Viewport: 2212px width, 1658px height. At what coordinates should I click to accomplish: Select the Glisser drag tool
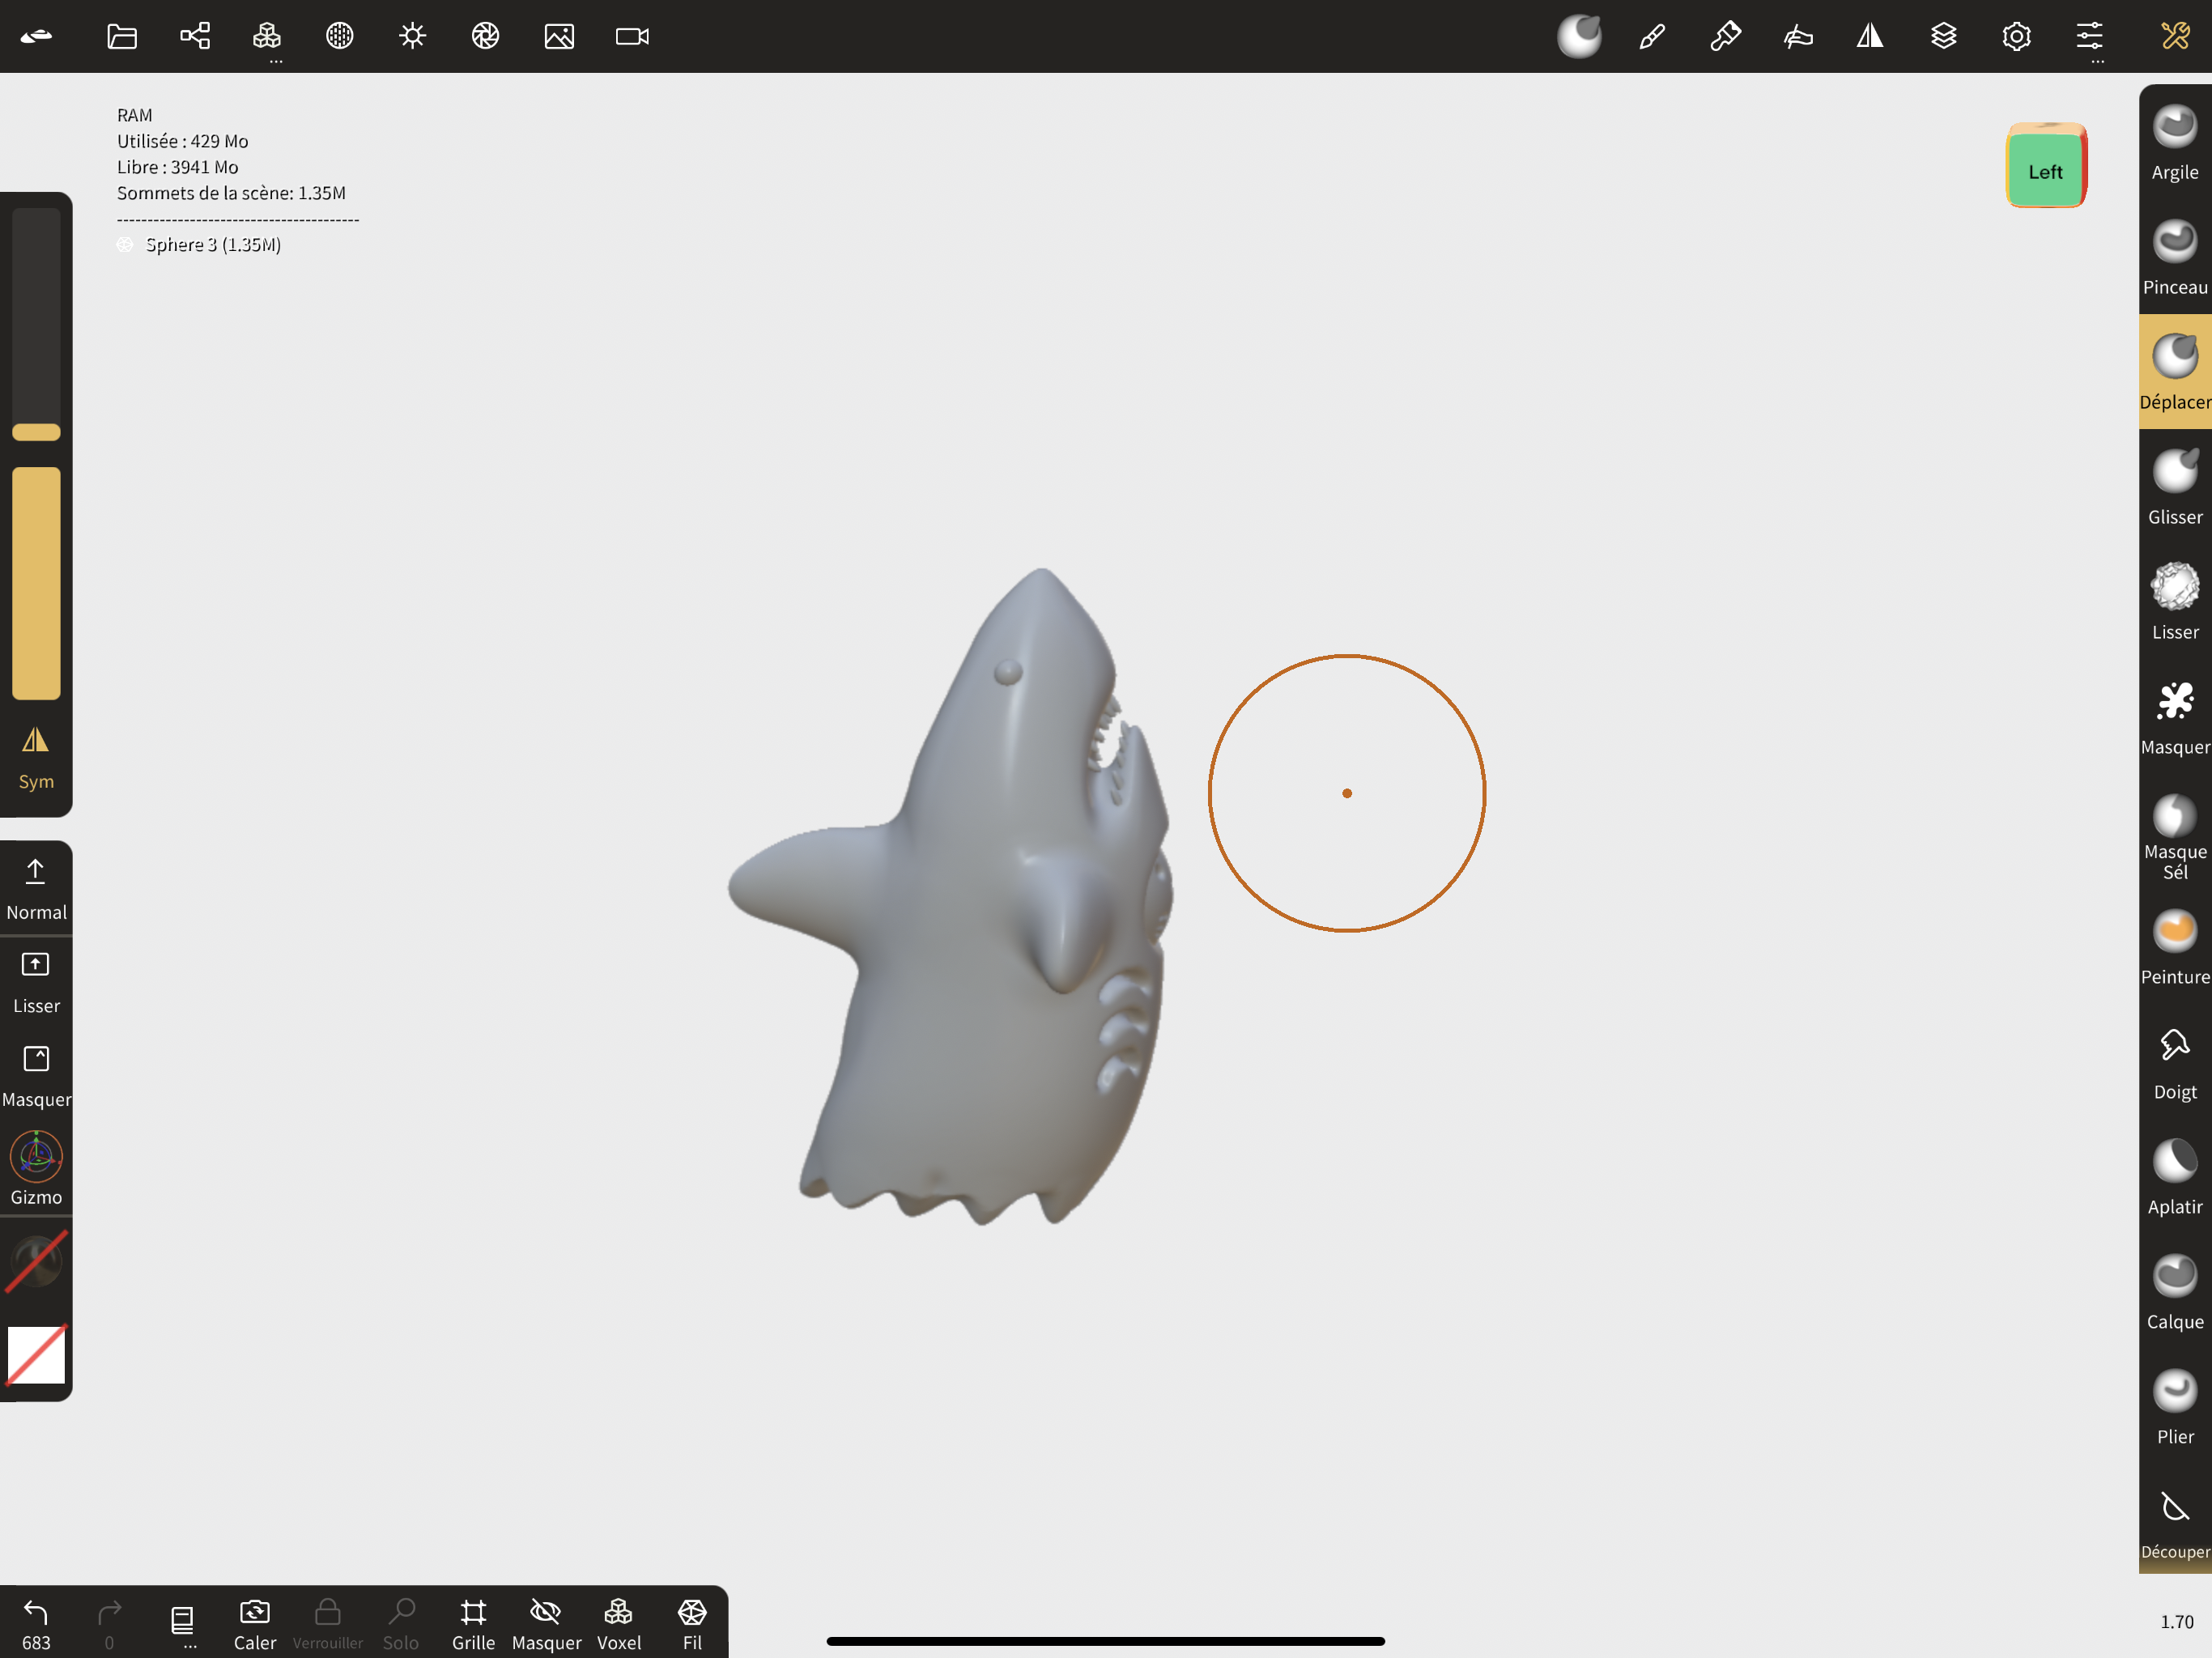pyautogui.click(x=2175, y=488)
